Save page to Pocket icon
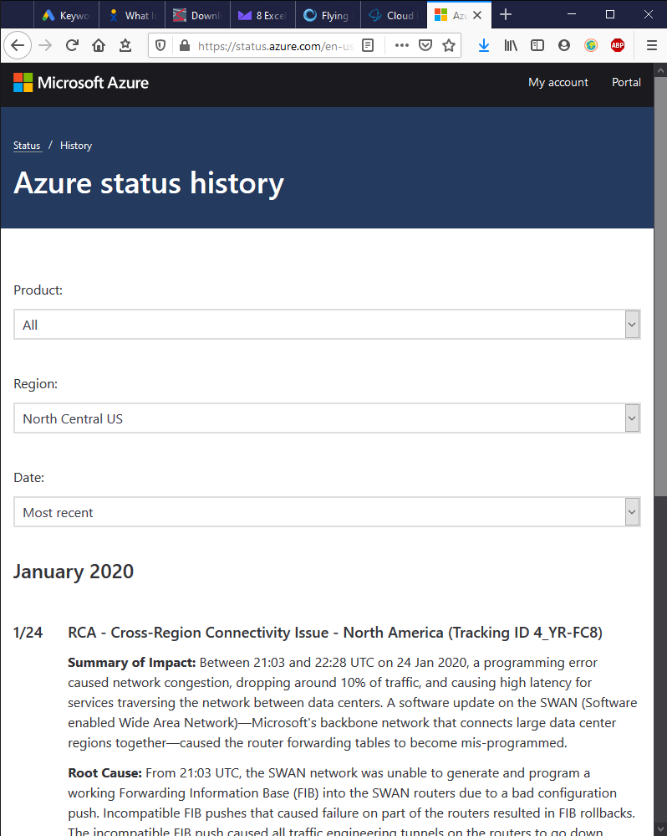667x836 pixels. [x=425, y=45]
